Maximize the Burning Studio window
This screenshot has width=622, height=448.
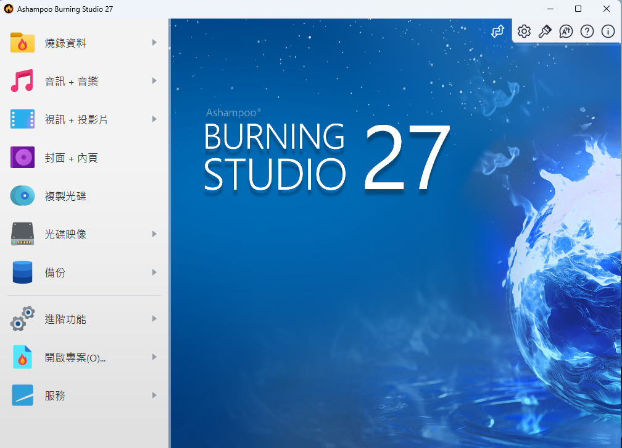tap(578, 9)
